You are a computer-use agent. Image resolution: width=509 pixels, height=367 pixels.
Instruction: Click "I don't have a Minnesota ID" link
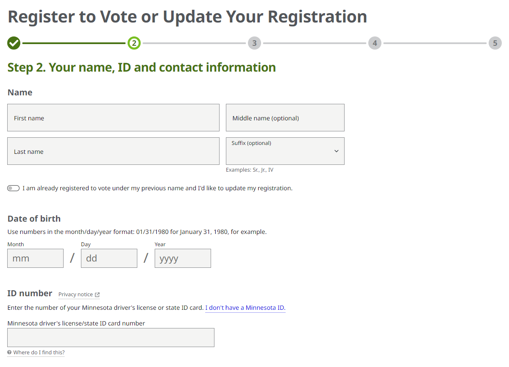tap(245, 308)
